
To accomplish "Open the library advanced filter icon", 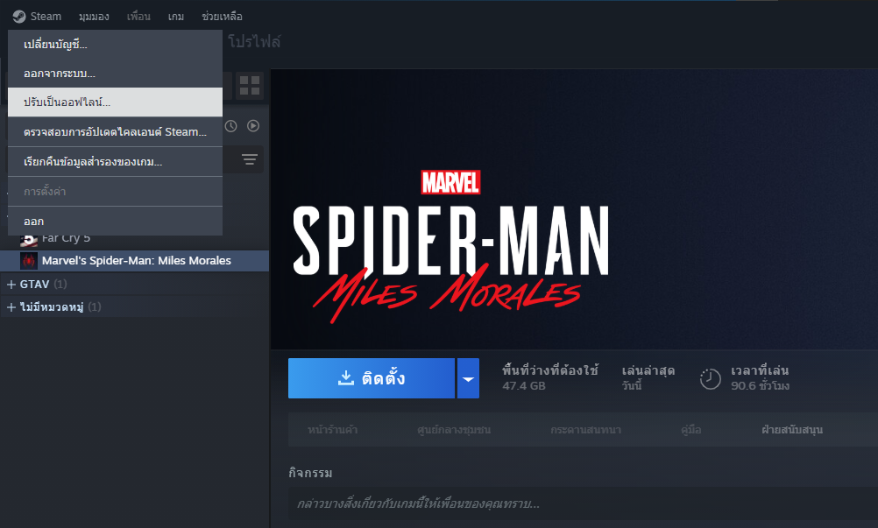I will tap(250, 159).
